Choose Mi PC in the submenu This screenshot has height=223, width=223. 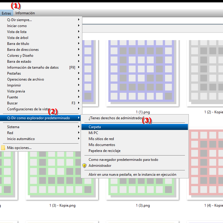(x=135, y=133)
